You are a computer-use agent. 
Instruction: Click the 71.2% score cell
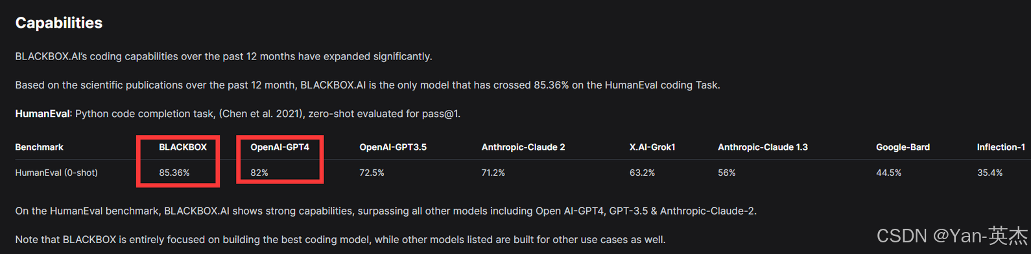pyautogui.click(x=493, y=173)
